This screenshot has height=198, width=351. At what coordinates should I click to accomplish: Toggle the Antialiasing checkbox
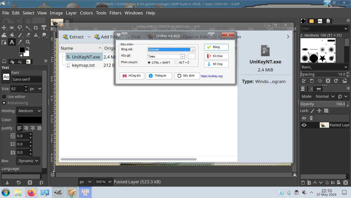[x=4, y=103]
